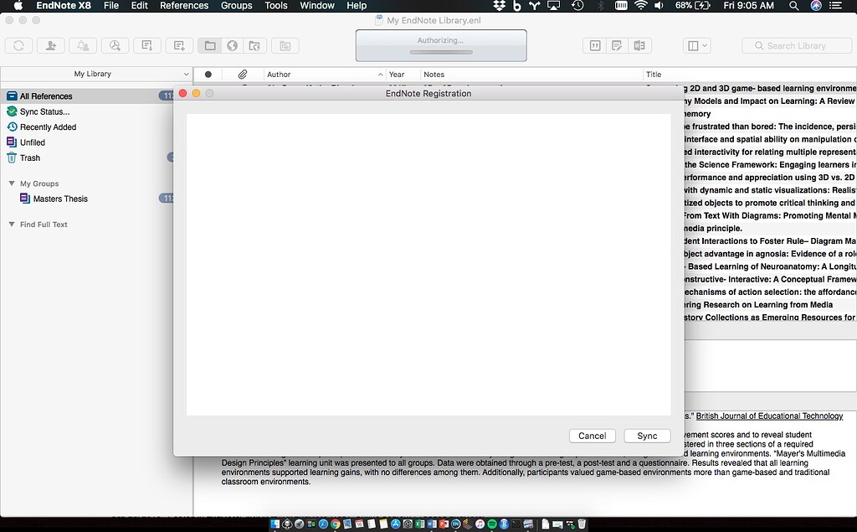Open the Tools menu
This screenshot has width=857, height=532.
point(276,5)
